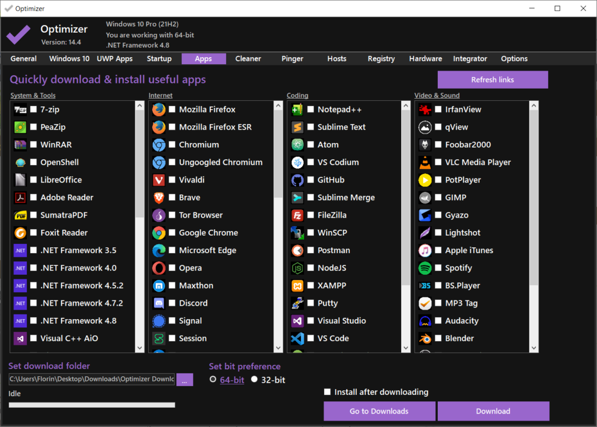Click Video & Sound list down arrow
The height and width of the screenshot is (427, 597).
(534, 348)
